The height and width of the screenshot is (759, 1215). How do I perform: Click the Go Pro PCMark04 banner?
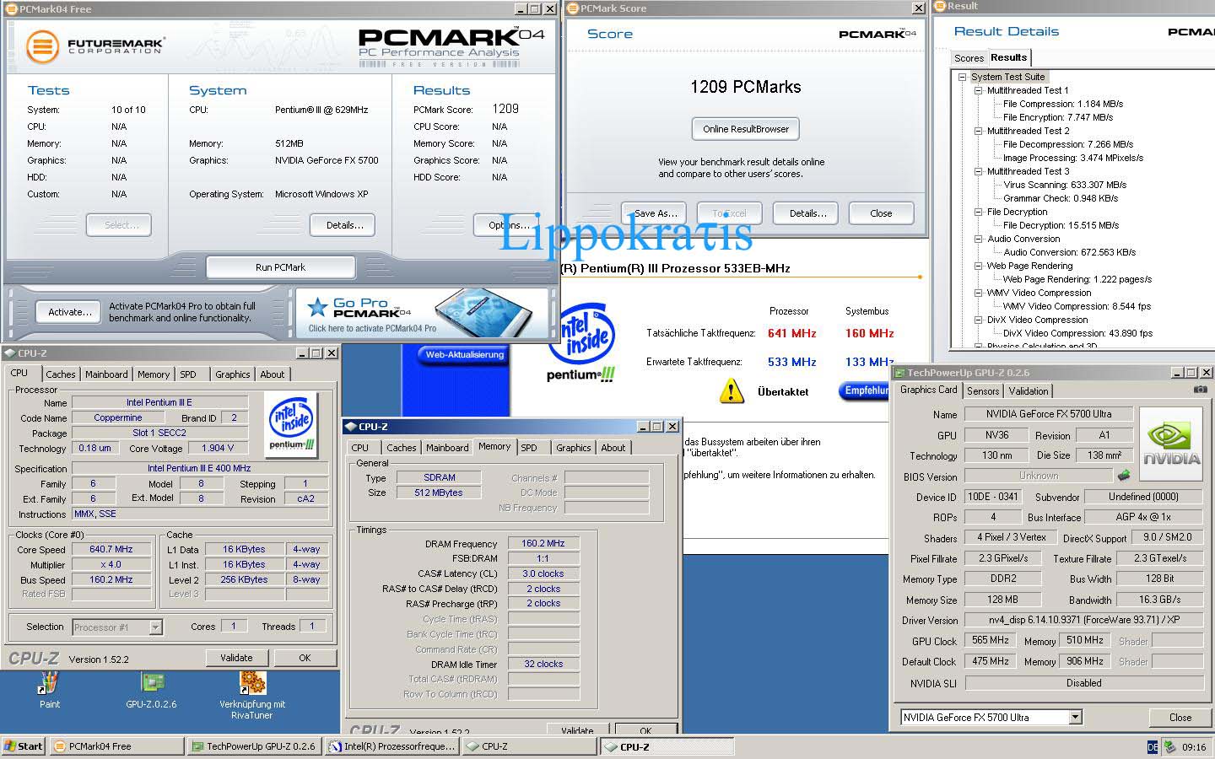pos(423,312)
